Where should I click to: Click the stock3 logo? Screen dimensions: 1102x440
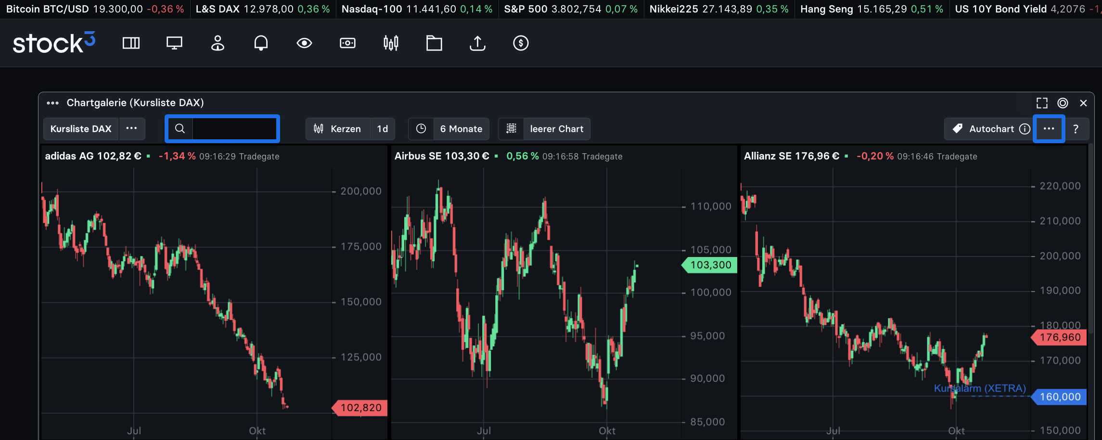[54, 43]
